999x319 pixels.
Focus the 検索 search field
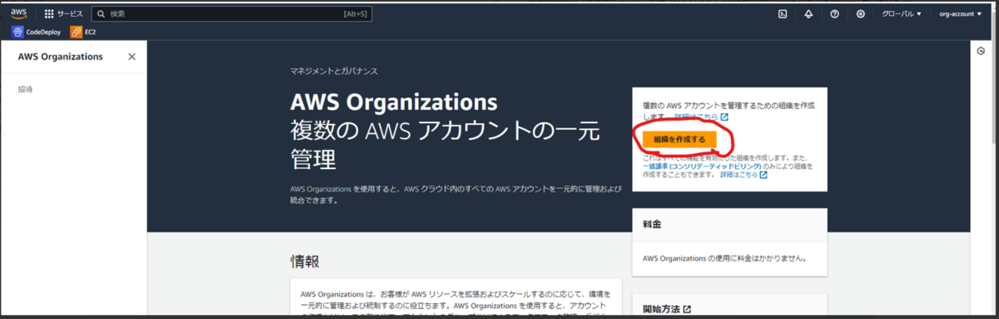click(231, 14)
